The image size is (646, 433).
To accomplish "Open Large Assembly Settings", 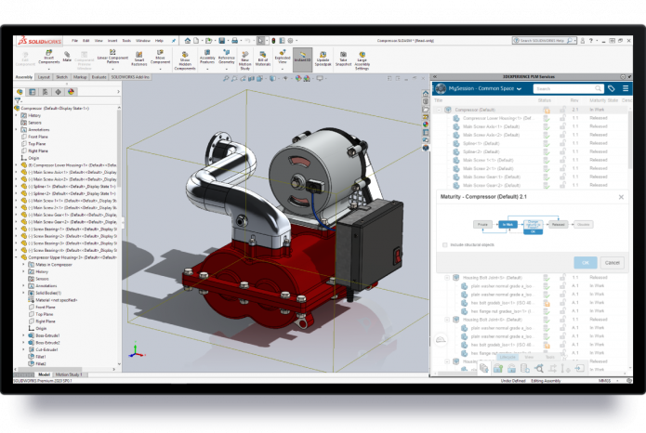I will click(363, 60).
